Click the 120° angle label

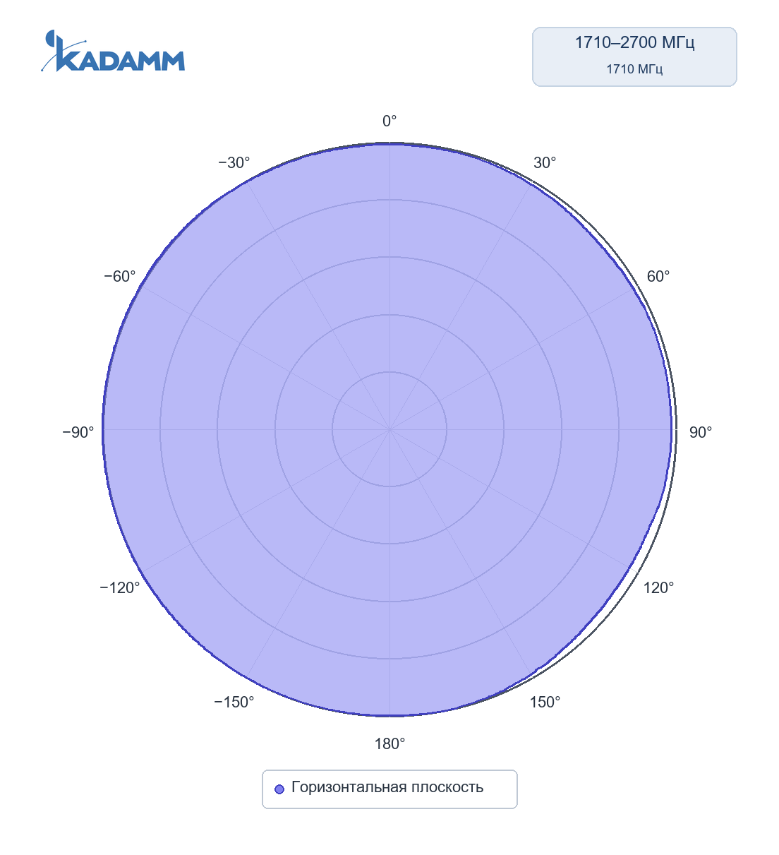coord(658,587)
